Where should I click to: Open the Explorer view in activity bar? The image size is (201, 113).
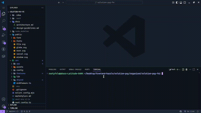(x=4, y=14)
